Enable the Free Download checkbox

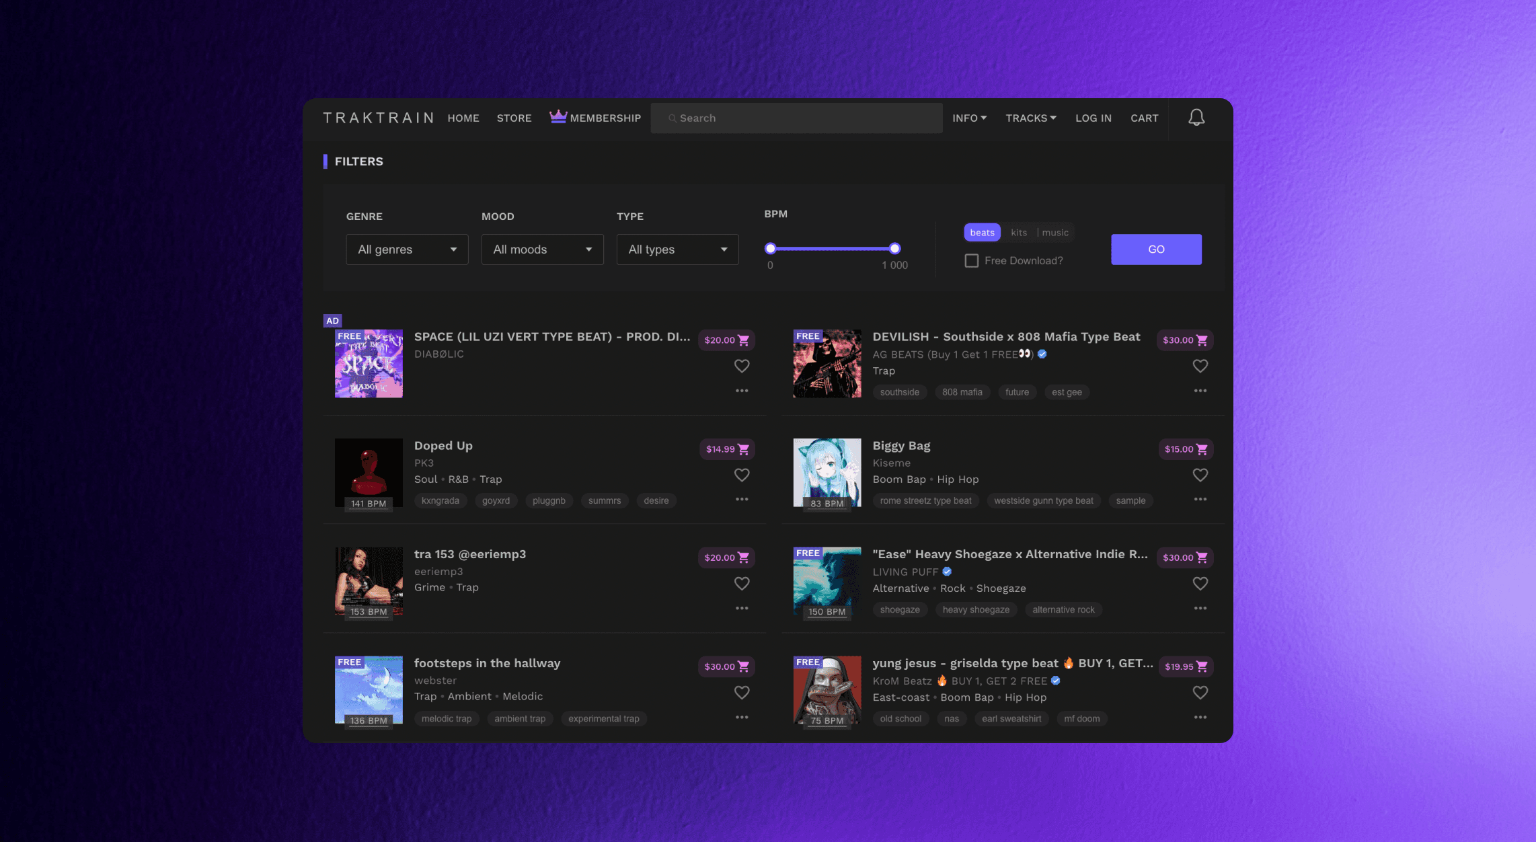tap(972, 260)
